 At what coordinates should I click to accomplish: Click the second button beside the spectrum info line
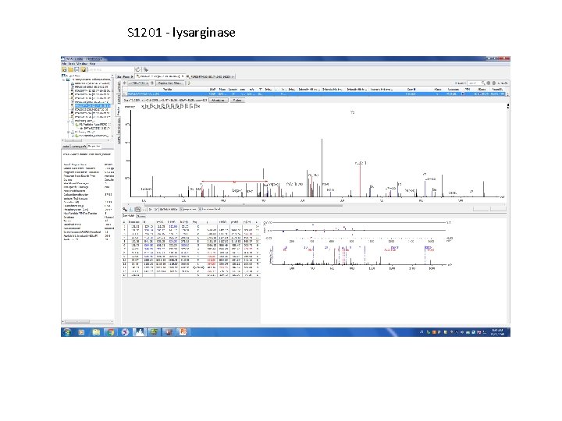point(237,101)
